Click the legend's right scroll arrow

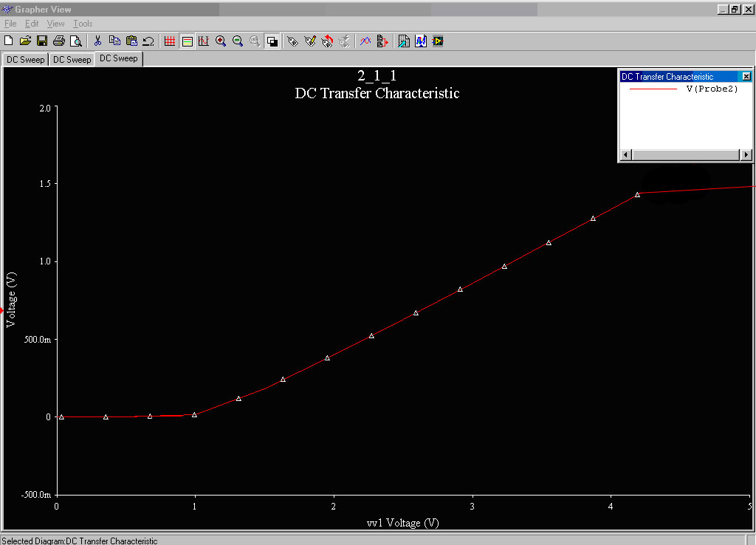coord(746,155)
